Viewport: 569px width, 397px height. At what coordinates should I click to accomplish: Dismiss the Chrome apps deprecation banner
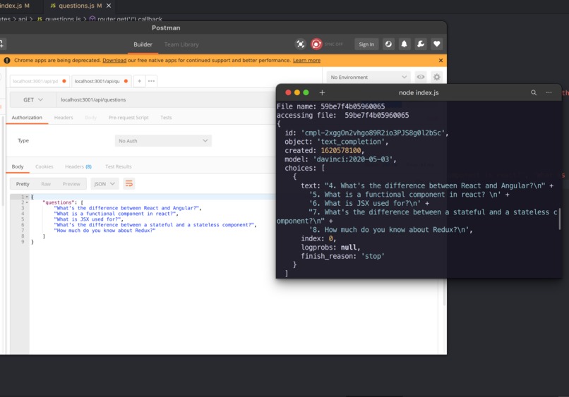click(441, 61)
